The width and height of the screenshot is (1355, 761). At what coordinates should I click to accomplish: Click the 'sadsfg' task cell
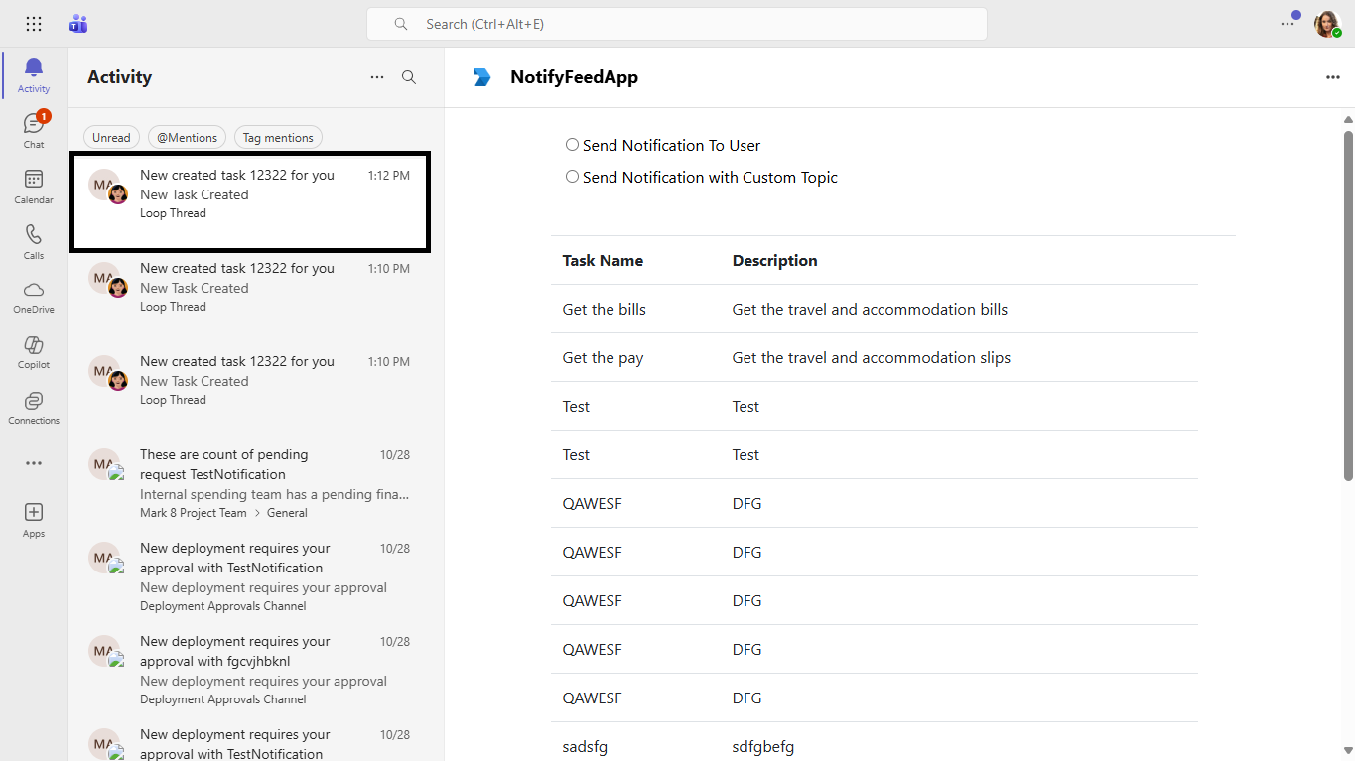click(x=585, y=747)
